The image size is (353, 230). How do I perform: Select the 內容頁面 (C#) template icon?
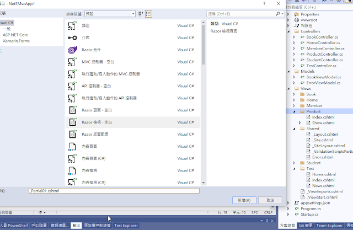point(72,158)
